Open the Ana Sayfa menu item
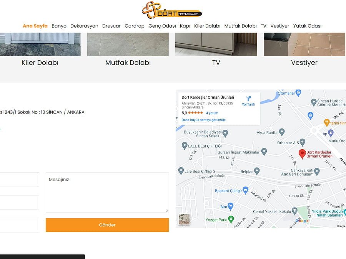The image size is (346, 259). click(35, 26)
